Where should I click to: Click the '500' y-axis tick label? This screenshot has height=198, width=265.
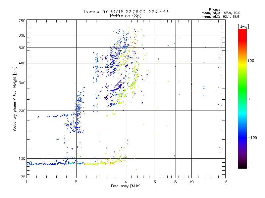(x=22, y=48)
